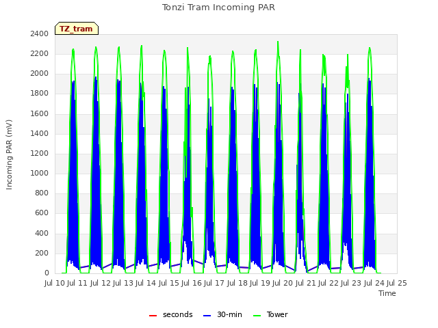
Task: Select the 'Tower' legend label
Action: tap(277, 314)
